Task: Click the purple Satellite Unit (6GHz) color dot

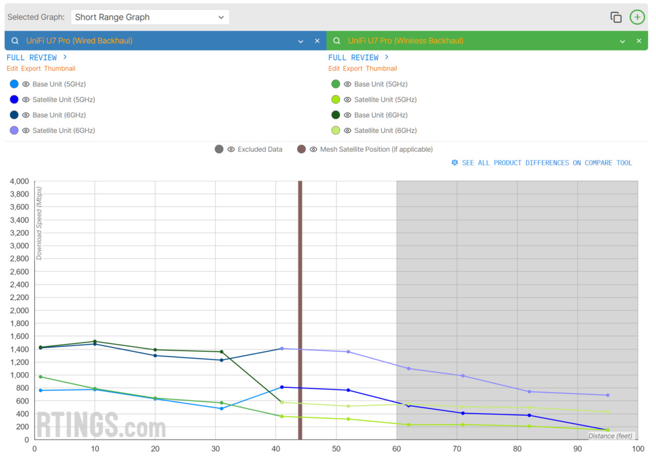Action: 14,130
